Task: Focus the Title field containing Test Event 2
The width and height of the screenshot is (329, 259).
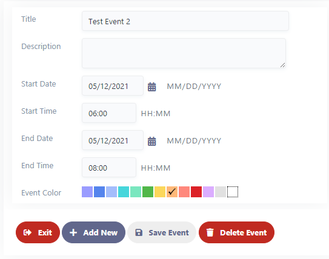Action: click(x=185, y=21)
